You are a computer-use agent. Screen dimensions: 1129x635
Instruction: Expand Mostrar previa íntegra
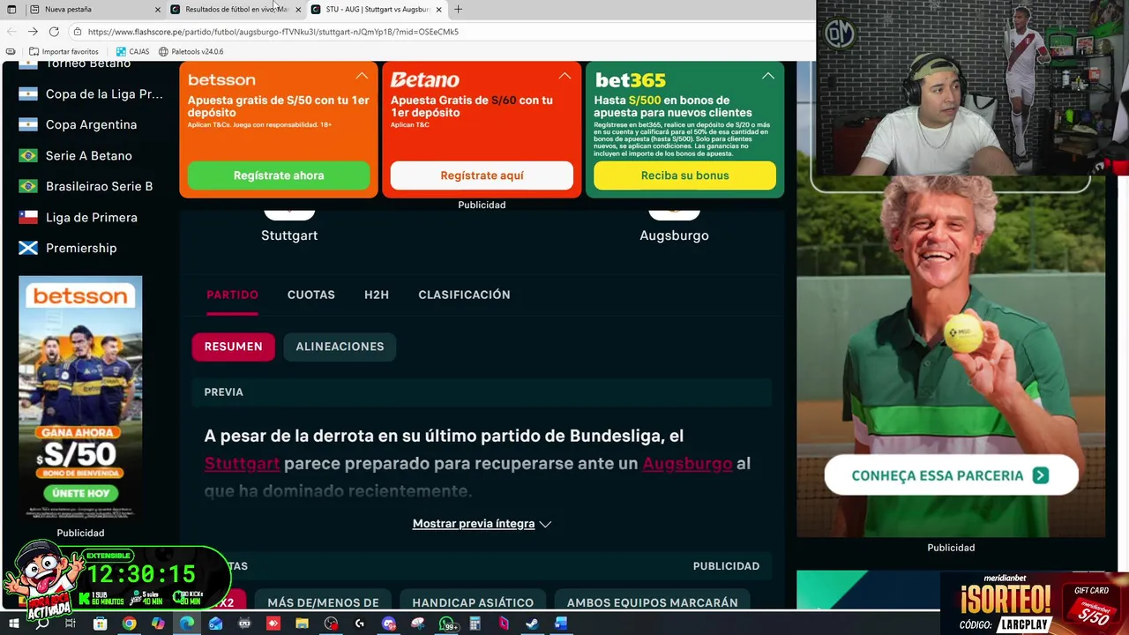482,524
